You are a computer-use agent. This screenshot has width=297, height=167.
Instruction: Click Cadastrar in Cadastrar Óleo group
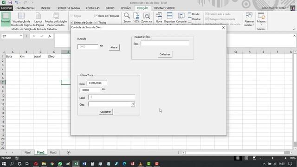pyautogui.click(x=165, y=54)
